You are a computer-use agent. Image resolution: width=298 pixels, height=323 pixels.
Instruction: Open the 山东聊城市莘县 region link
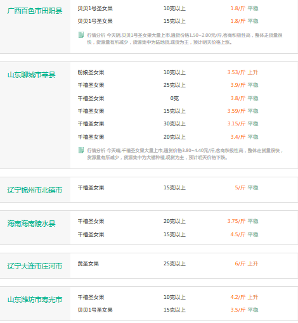(x=32, y=75)
